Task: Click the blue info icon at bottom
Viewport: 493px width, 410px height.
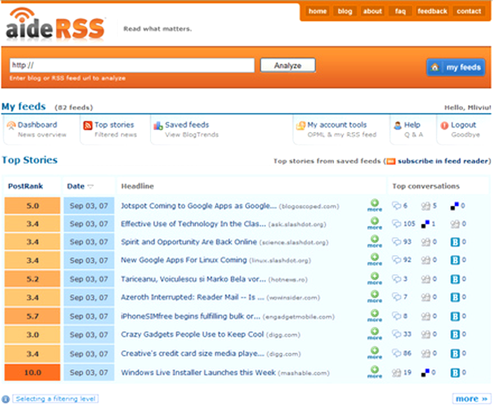Action: click(x=6, y=399)
